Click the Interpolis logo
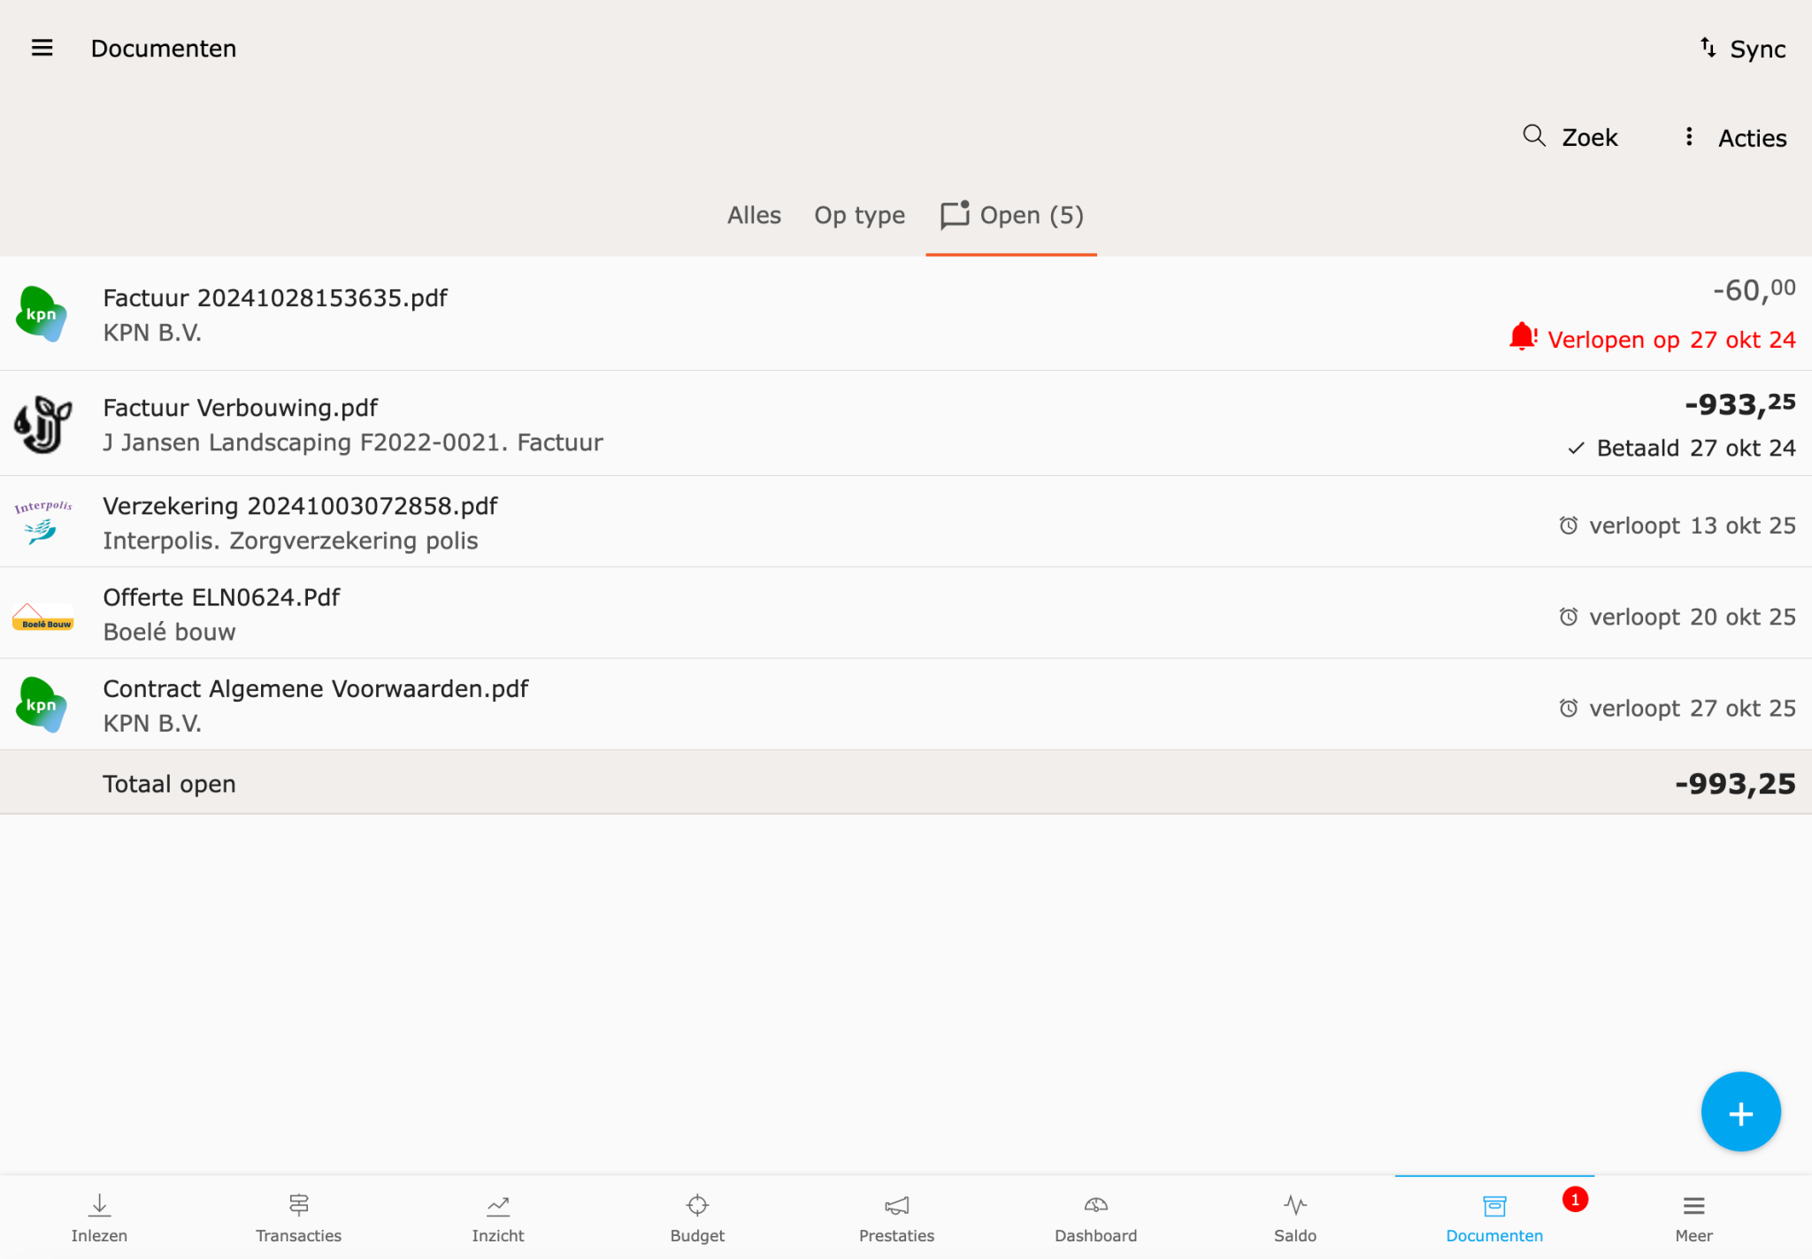This screenshot has height=1259, width=1812. (42, 522)
